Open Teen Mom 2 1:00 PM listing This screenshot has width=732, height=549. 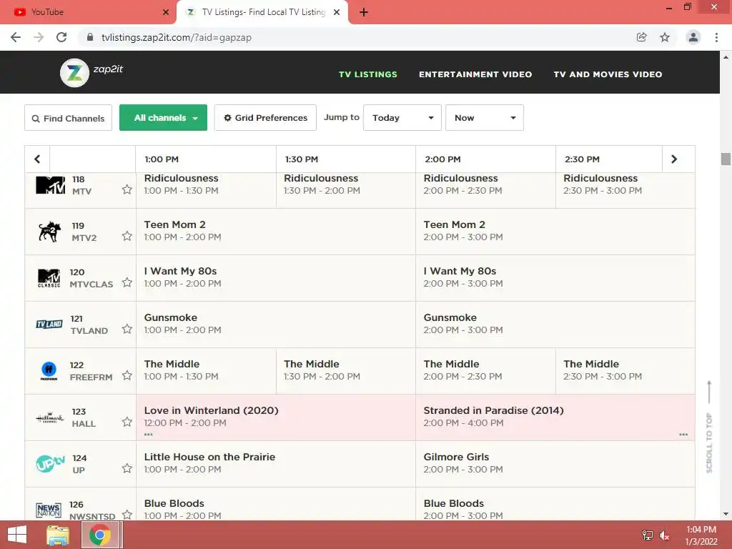coord(276,232)
